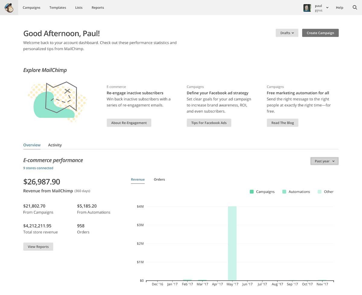Click the Campaigns legend color swatch
Image resolution: width=362 pixels, height=295 pixels.
pos(252,192)
